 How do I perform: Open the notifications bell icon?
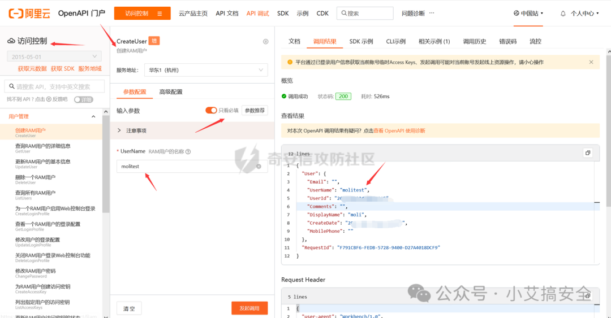[563, 14]
